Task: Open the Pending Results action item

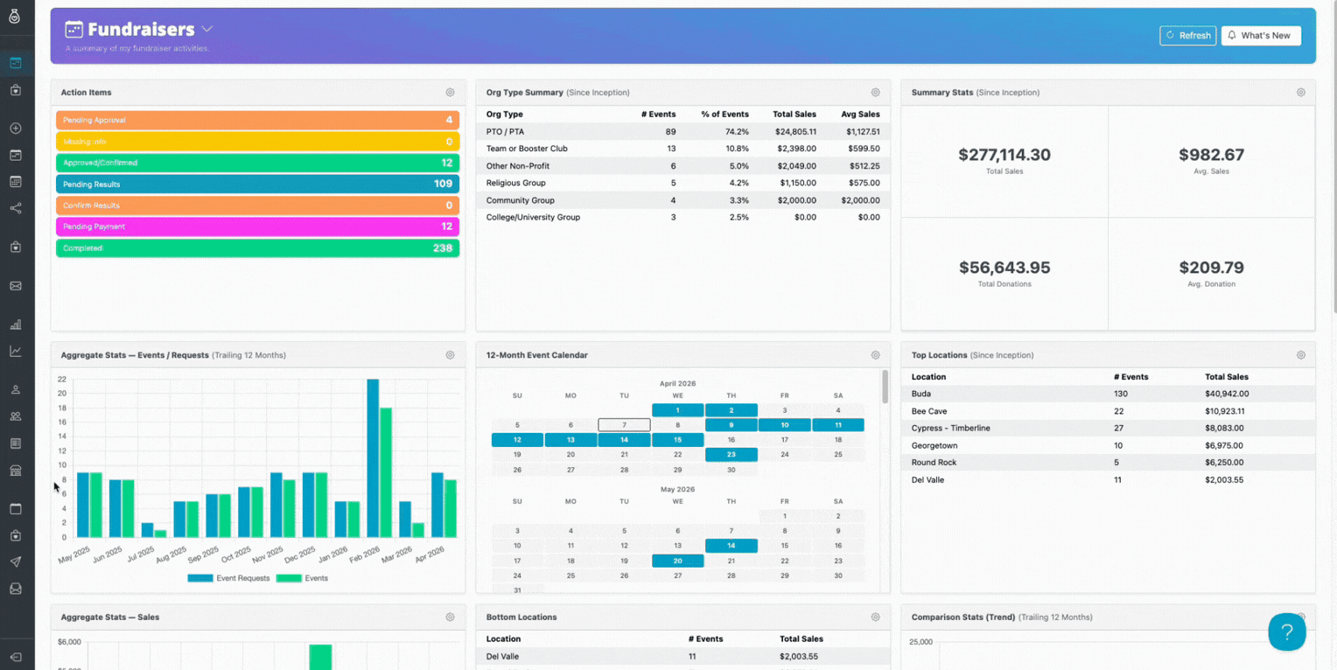Action: 257,184
